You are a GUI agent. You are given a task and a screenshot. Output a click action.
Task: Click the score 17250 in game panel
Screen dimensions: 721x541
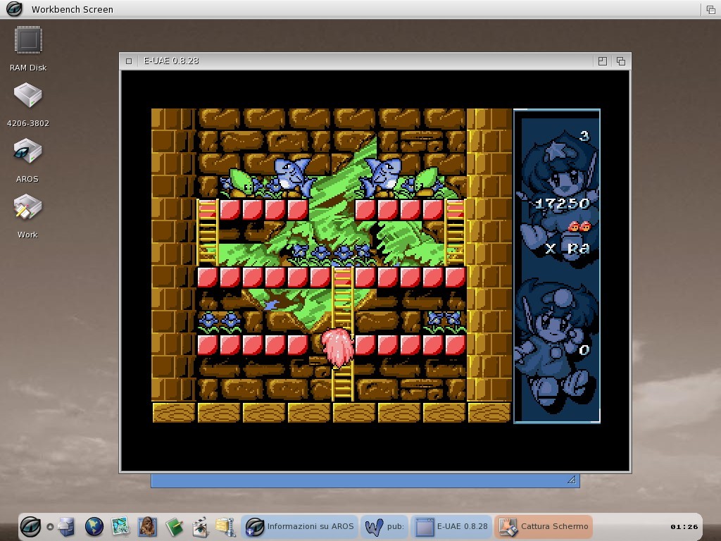pos(563,204)
